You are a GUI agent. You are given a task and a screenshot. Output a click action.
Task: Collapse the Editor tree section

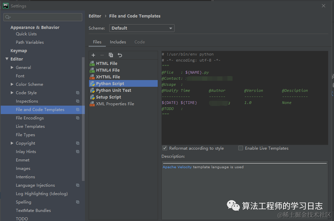(x=7, y=59)
